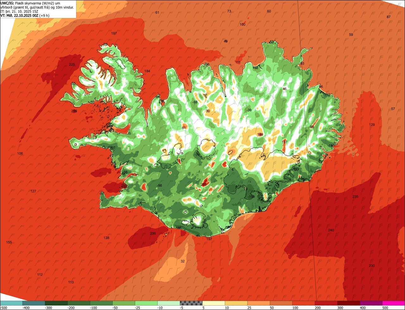Click the map value '253'

point(203,184)
